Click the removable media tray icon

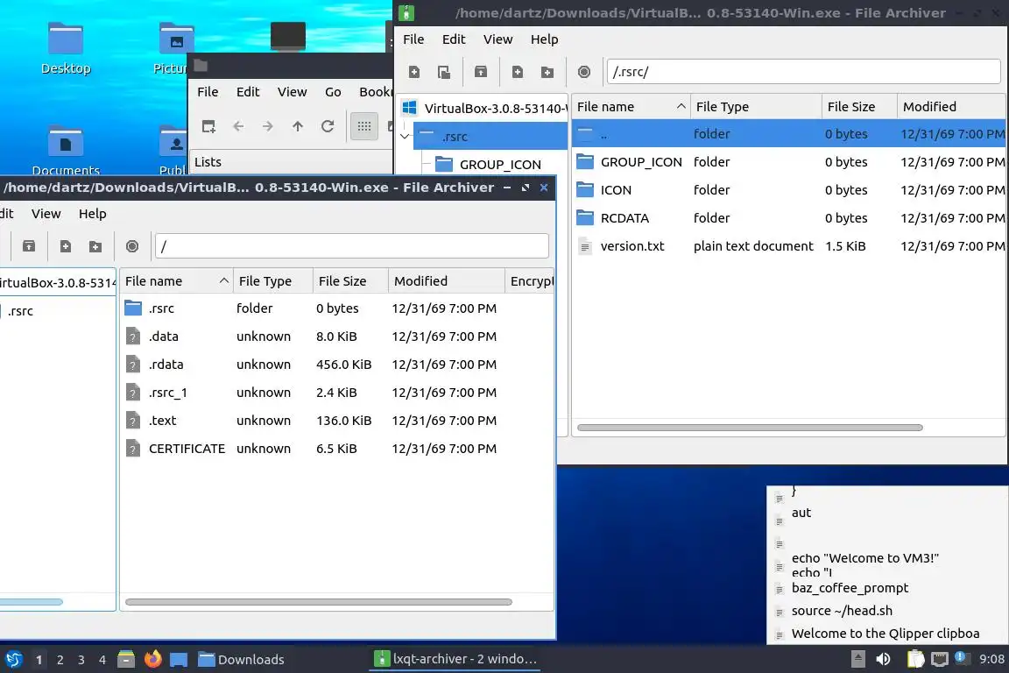[x=857, y=659]
